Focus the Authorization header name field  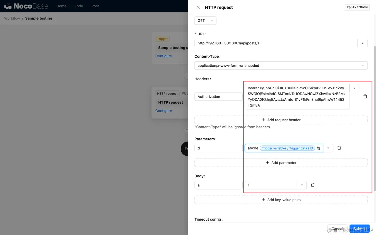point(219,97)
